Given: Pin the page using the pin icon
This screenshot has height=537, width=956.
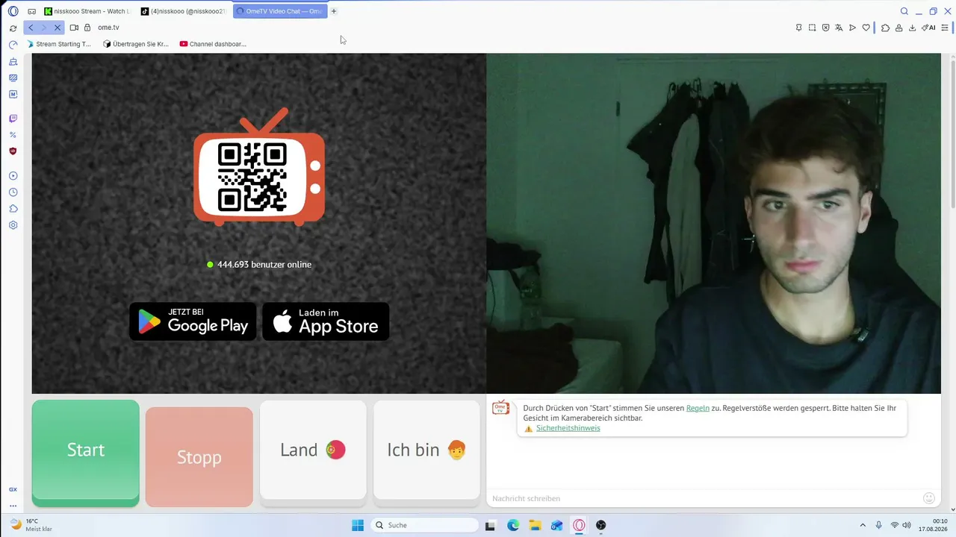Looking at the screenshot, I should (798, 28).
